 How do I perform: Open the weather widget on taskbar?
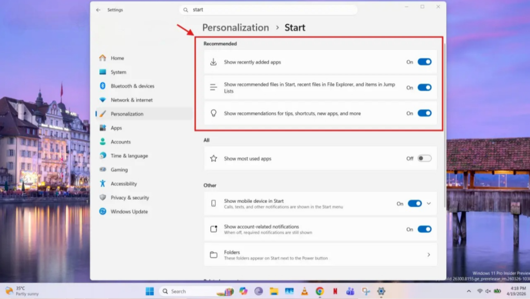point(22,291)
